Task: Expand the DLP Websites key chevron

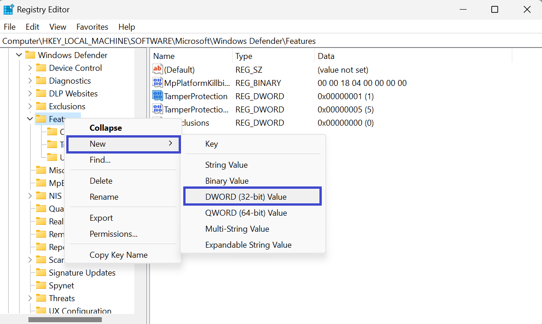Action: (x=30, y=94)
